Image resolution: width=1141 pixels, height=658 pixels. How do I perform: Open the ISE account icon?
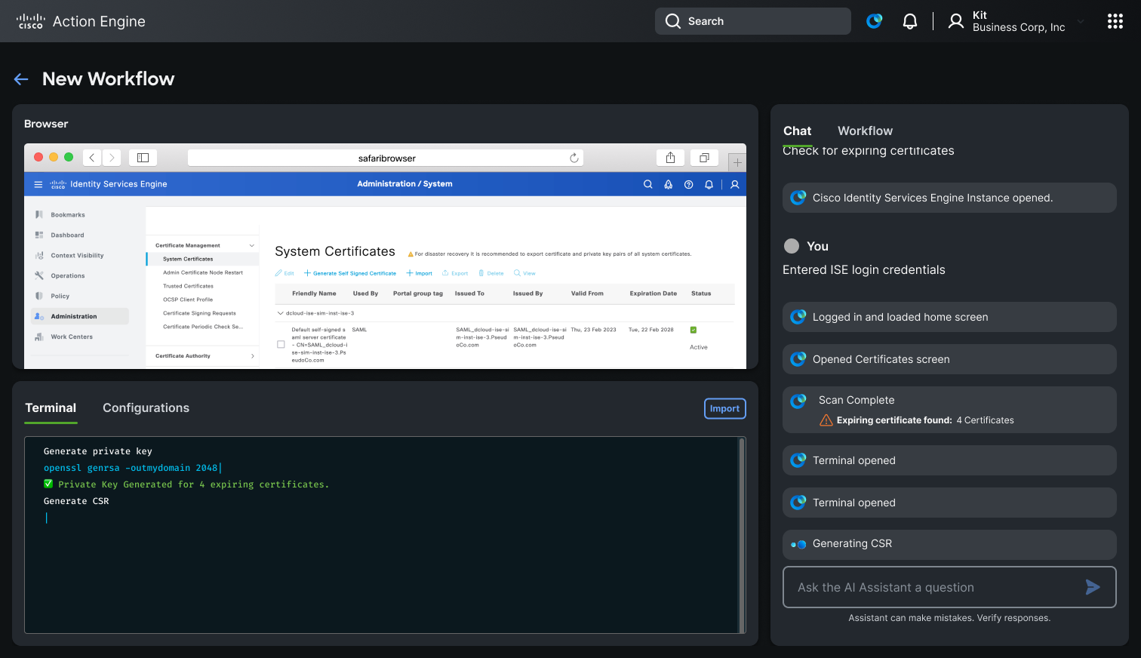(734, 183)
